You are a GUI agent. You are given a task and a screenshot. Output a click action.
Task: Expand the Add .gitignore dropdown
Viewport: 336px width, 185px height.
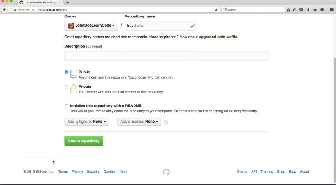pyautogui.click(x=86, y=122)
